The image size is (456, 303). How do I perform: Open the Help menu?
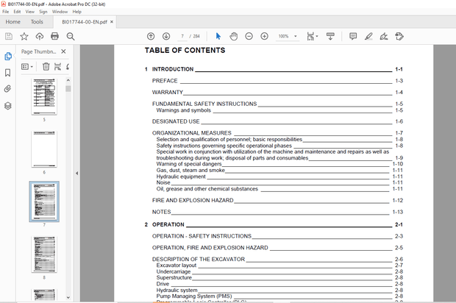coord(76,12)
